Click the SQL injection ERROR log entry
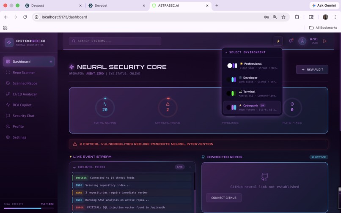 (x=132, y=208)
